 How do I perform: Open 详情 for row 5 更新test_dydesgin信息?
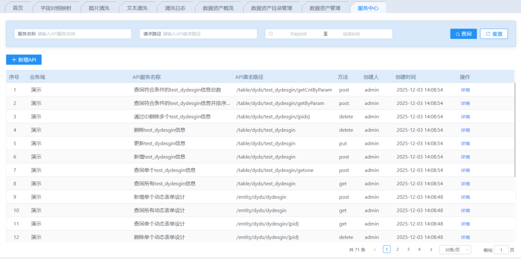(x=465, y=143)
